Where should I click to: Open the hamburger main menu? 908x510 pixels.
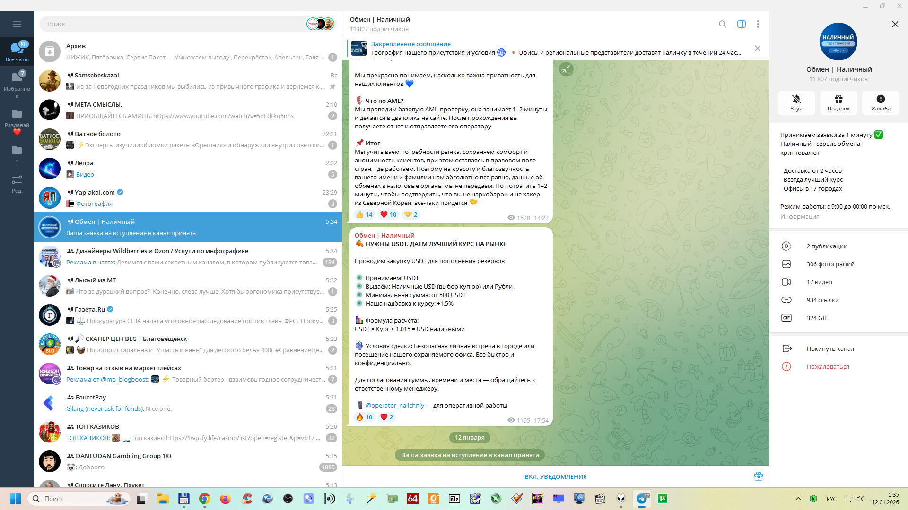(17, 24)
